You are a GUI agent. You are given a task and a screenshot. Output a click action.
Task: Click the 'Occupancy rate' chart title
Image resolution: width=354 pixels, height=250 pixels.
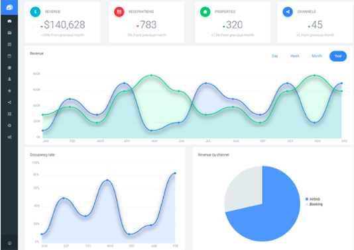coord(42,155)
